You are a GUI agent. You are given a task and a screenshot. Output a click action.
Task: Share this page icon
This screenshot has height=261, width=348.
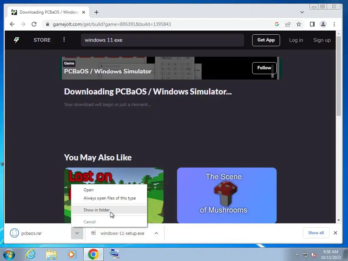coord(288,24)
